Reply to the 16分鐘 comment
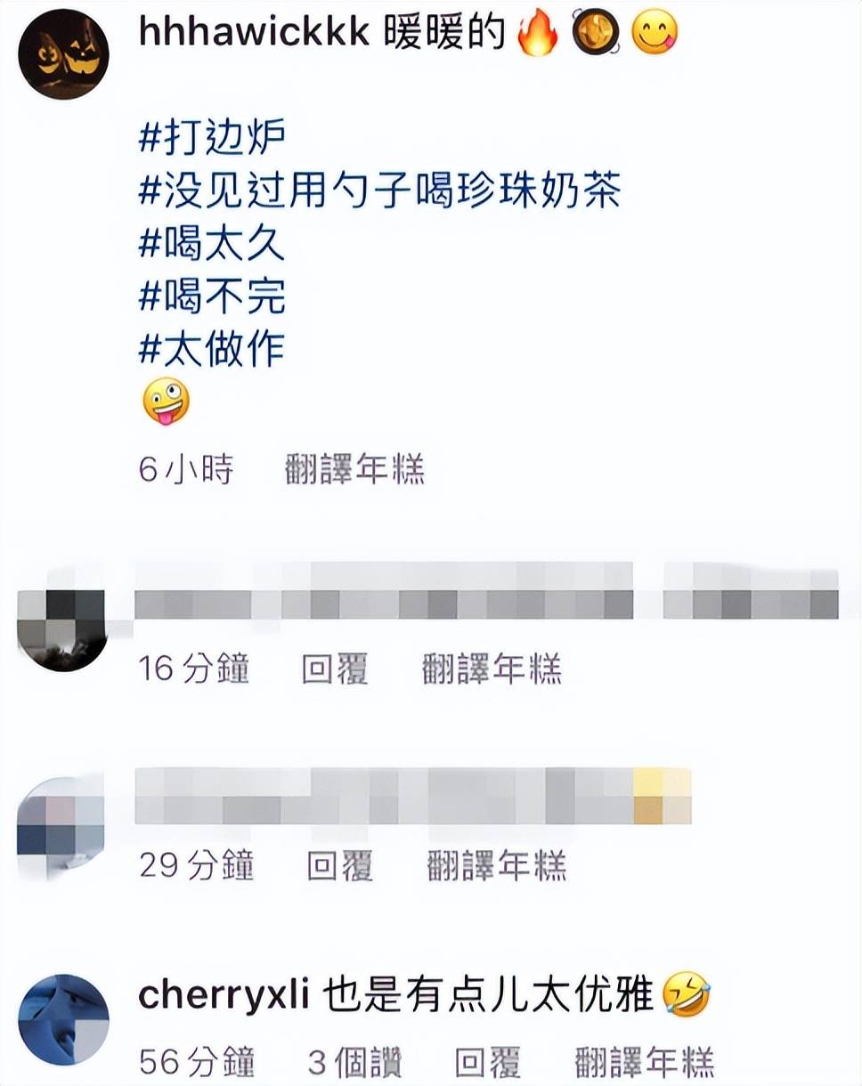Viewport: 862px width, 1086px height. [x=334, y=669]
